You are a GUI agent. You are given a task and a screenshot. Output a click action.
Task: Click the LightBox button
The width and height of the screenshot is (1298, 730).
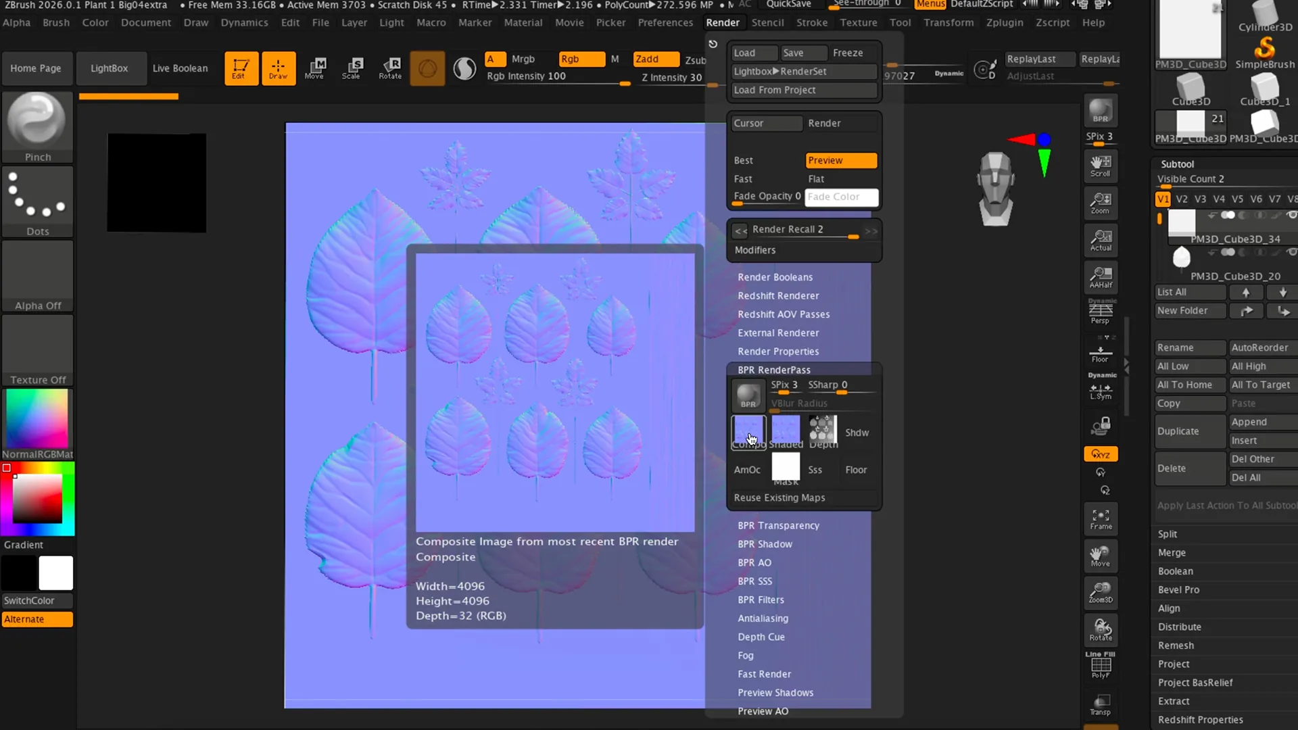pyautogui.click(x=110, y=68)
